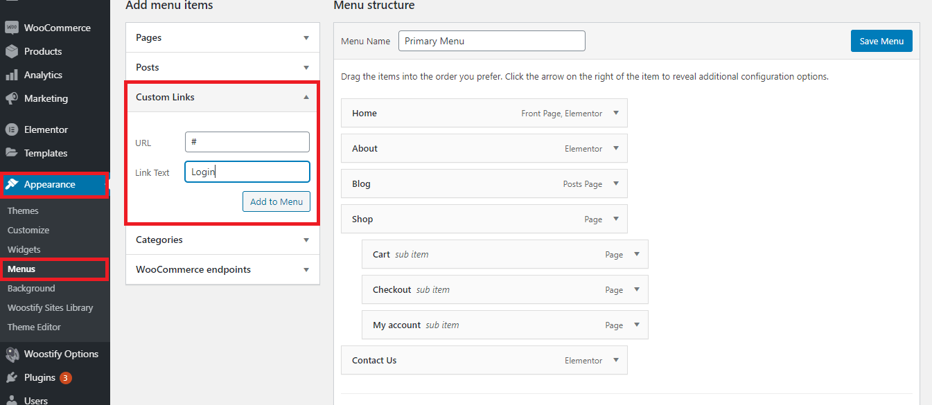Expand the Pages panel

tap(306, 38)
